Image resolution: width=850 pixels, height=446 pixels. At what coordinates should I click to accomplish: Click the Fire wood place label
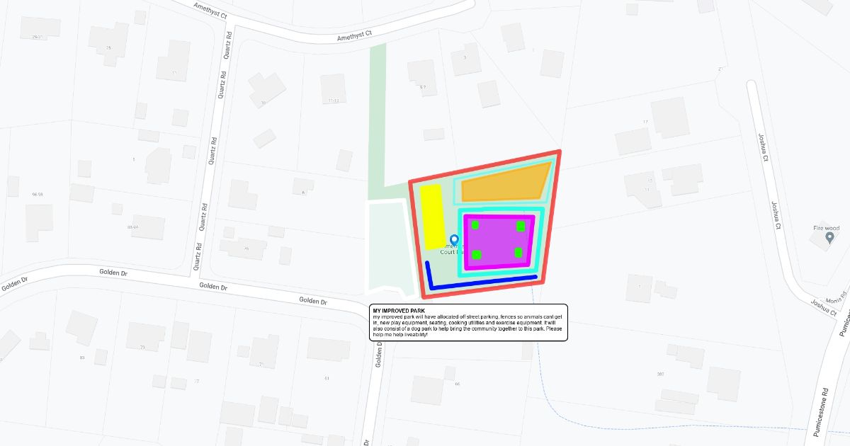point(826,228)
